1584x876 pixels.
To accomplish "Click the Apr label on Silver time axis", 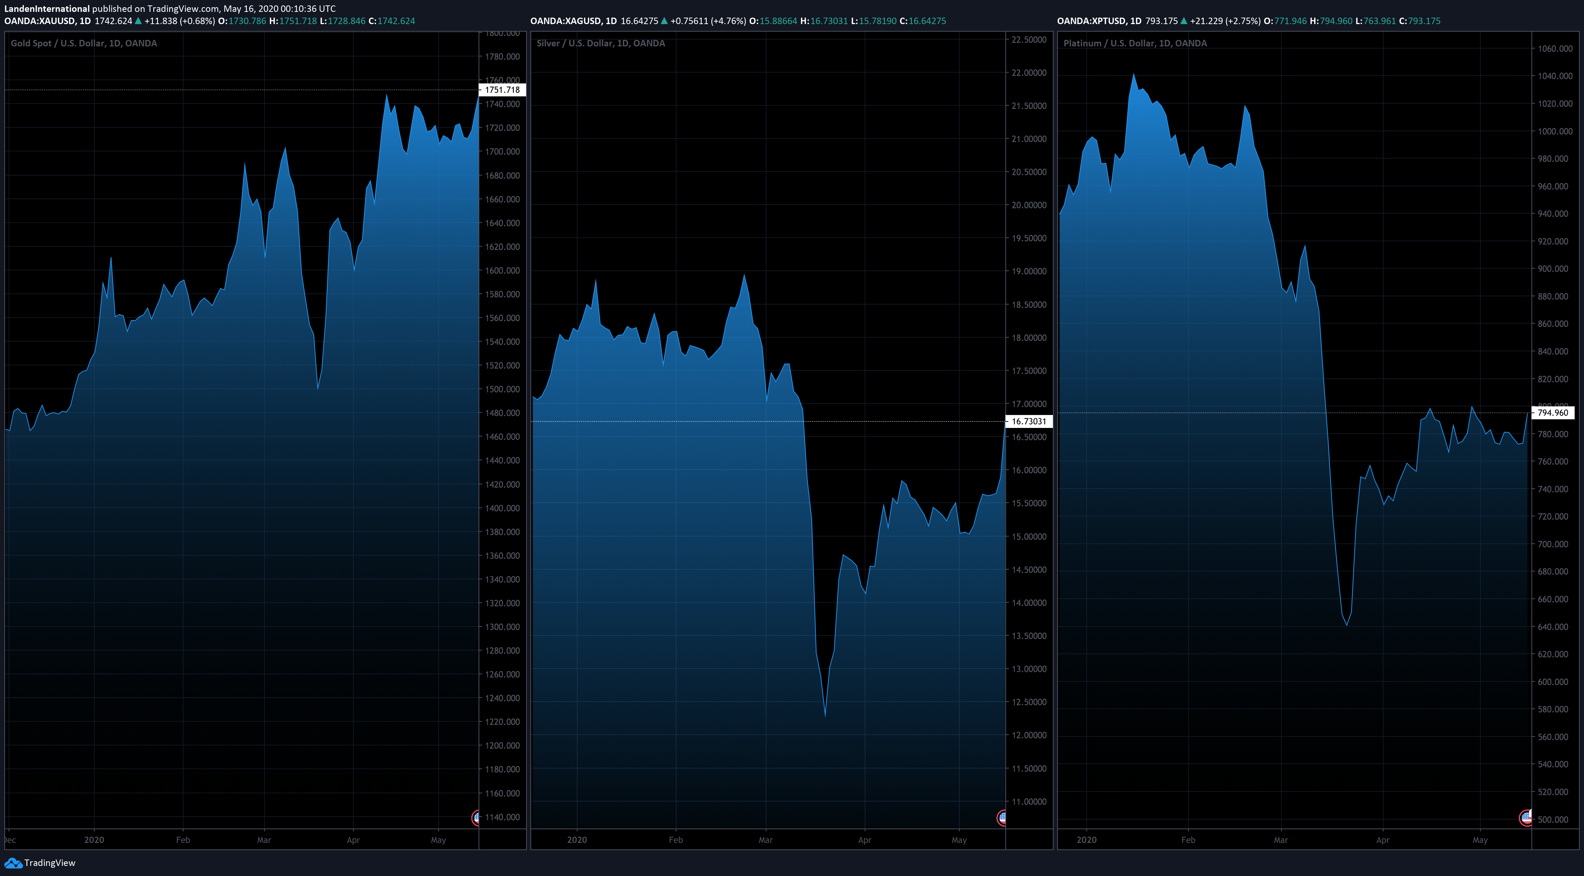I will coord(865,840).
